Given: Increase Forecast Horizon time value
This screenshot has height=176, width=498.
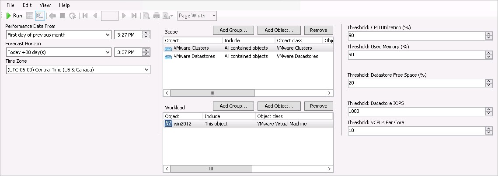Looking at the screenshot, I should (146, 51).
